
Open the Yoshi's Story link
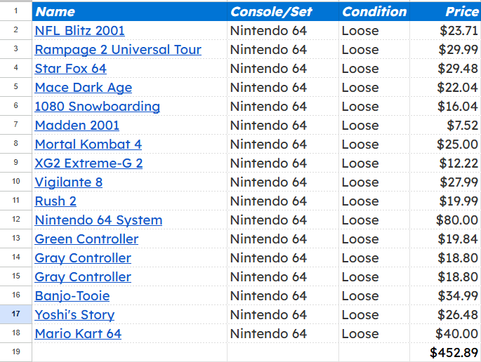(74, 315)
